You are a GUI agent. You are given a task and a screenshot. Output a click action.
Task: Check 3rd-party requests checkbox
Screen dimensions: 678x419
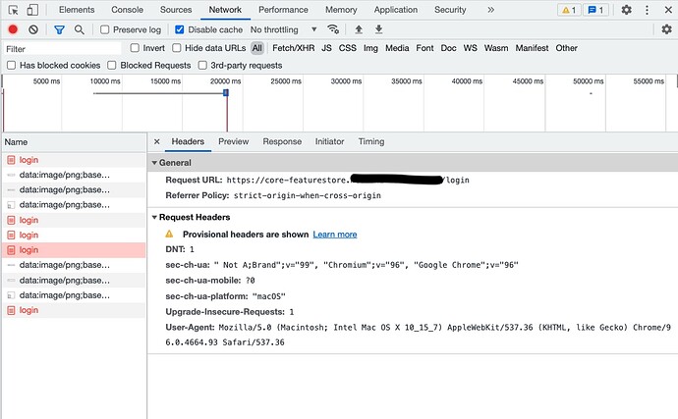pos(202,65)
